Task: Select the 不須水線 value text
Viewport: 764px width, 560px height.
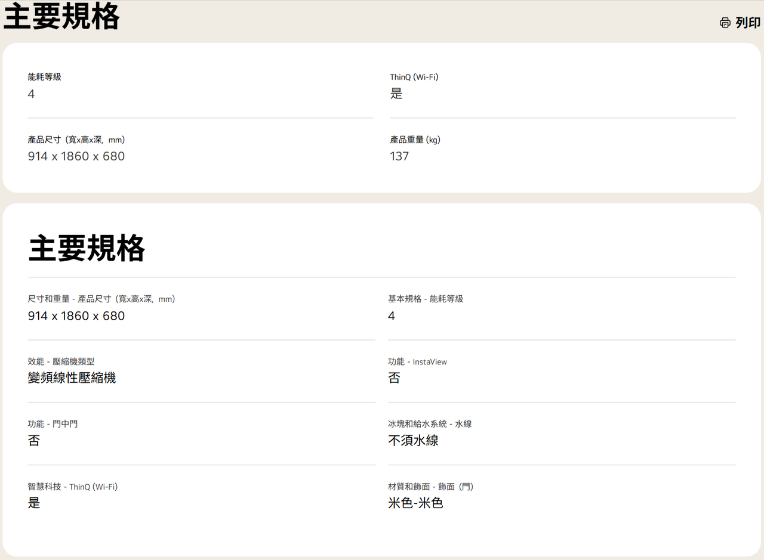Action: point(413,441)
